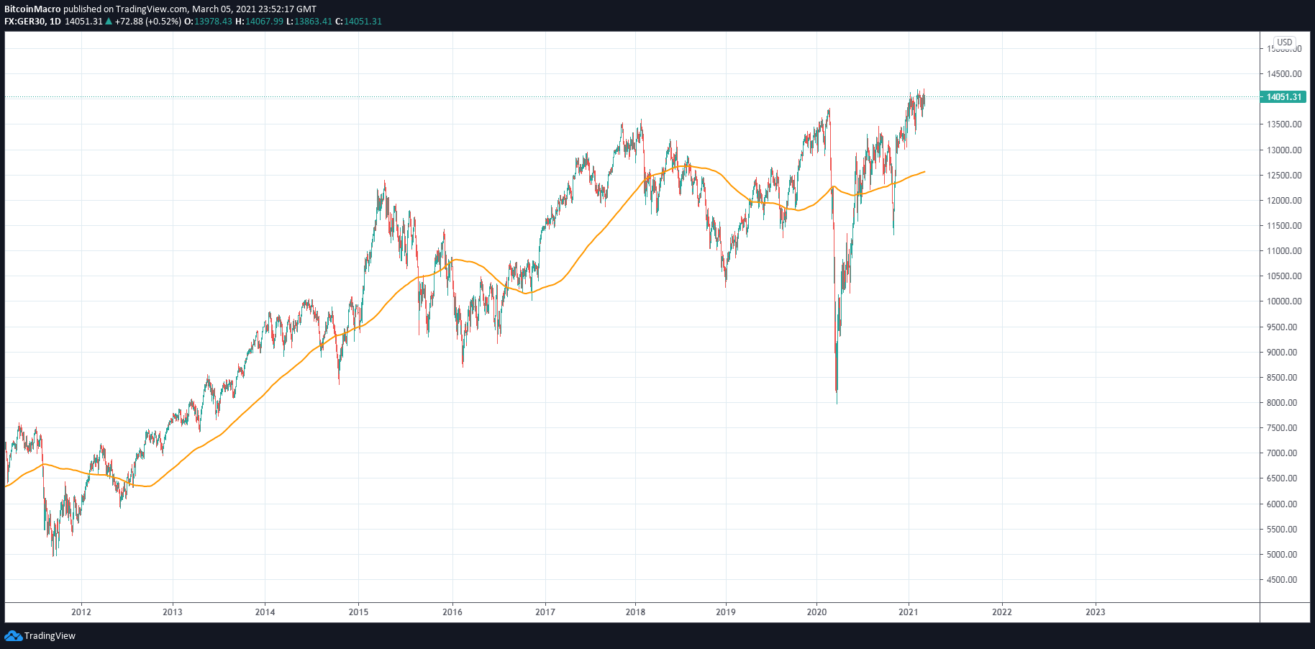Click the 2021 label on the time axis
This screenshot has height=649, width=1315.
point(909,612)
